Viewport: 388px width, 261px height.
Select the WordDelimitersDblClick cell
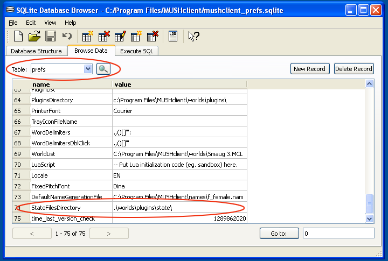point(71,143)
